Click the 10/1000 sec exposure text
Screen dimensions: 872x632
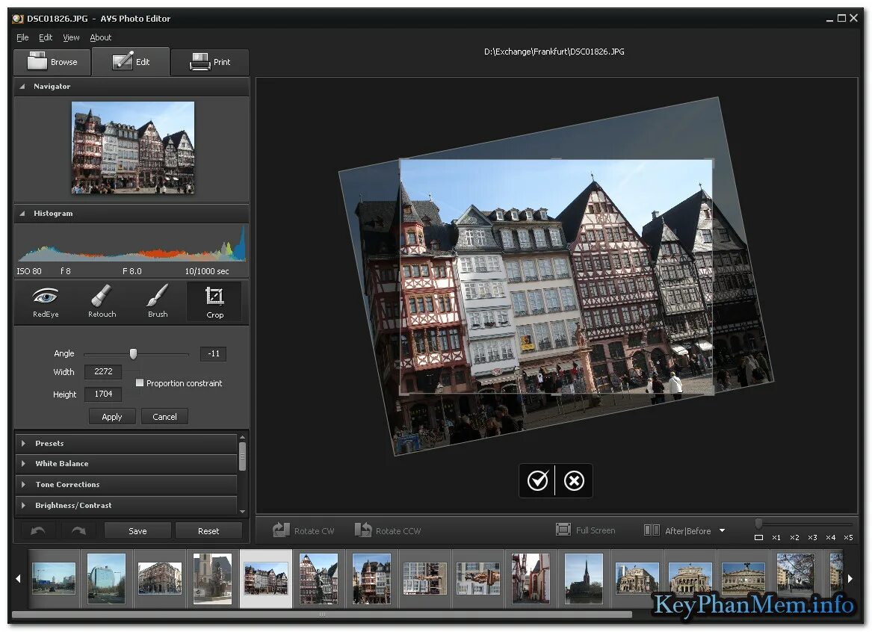[207, 271]
